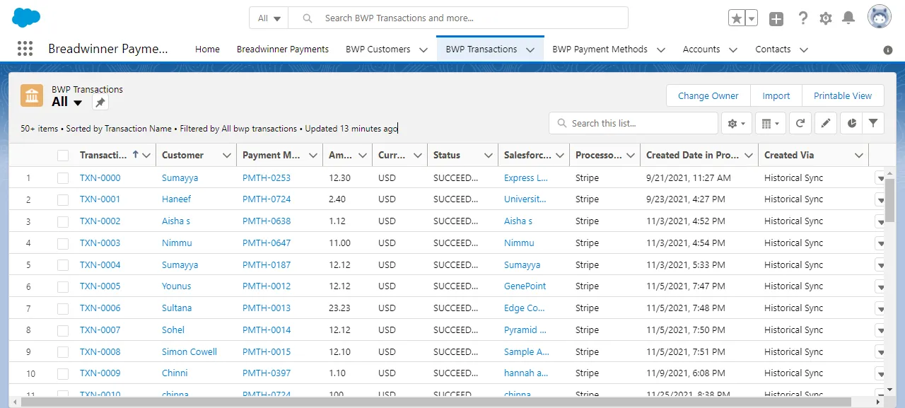
Task: Click the Printable View button
Action: click(x=843, y=96)
